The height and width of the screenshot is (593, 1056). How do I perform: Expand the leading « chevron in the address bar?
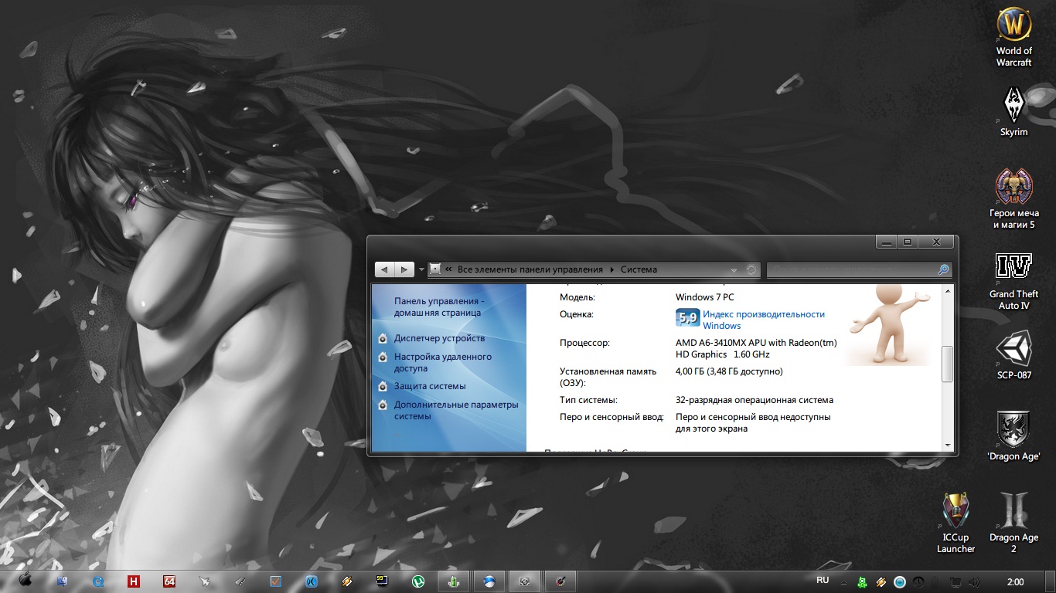coord(448,269)
